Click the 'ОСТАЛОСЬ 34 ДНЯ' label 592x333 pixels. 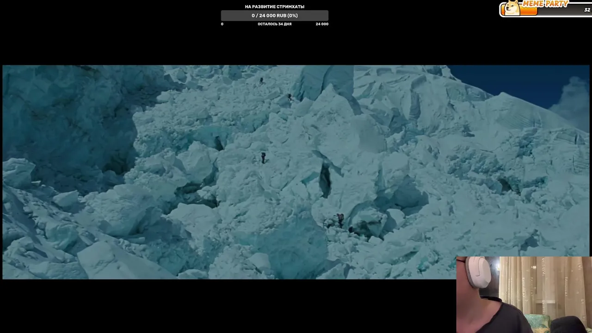[x=275, y=24]
